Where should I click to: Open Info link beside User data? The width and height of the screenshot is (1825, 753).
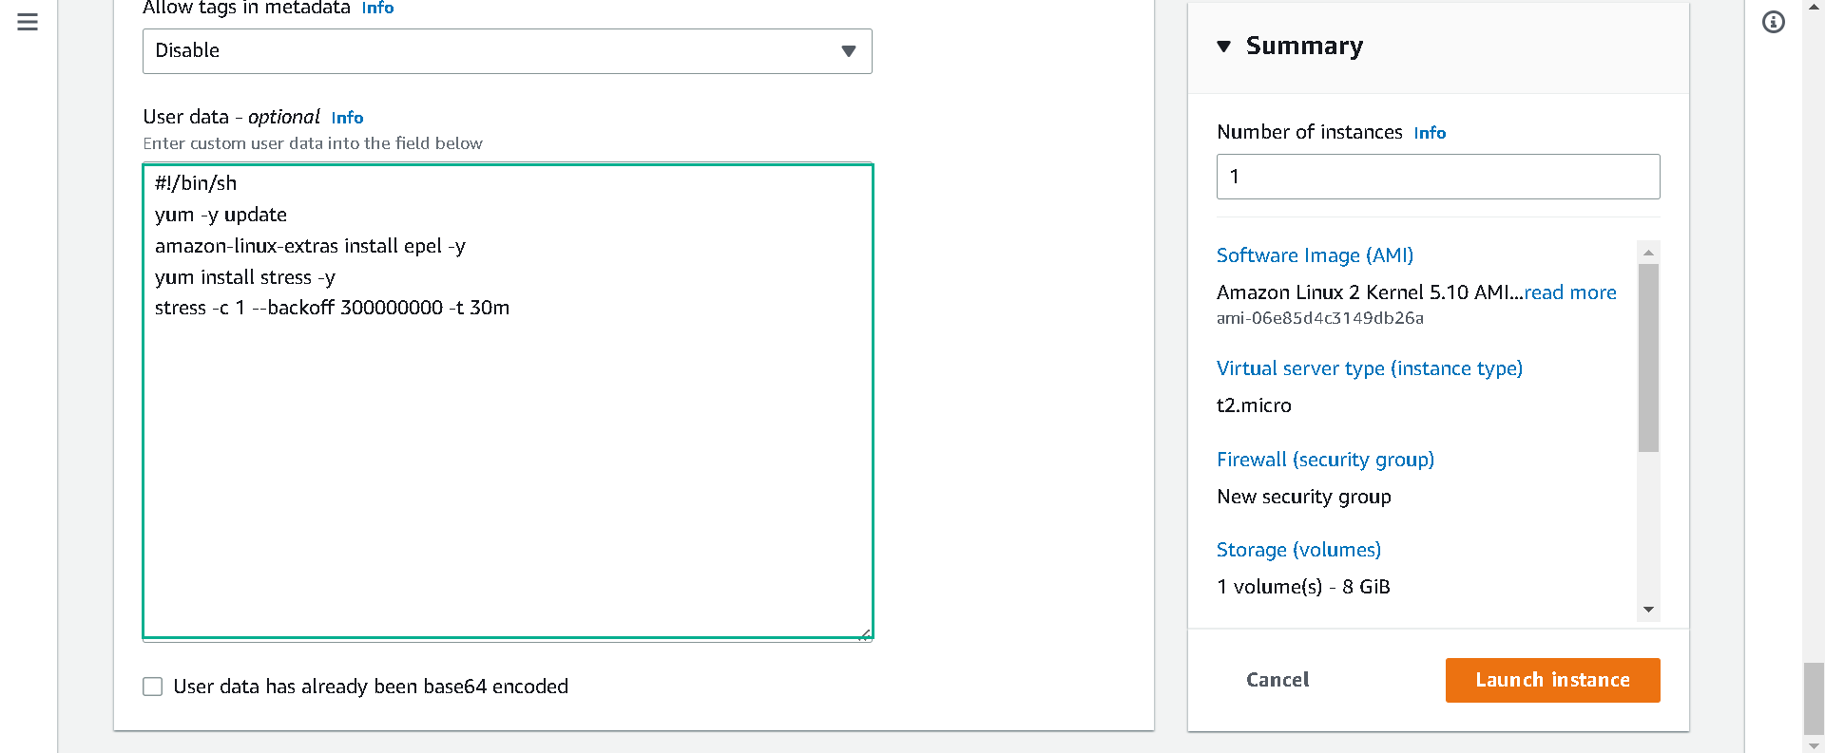tap(347, 118)
